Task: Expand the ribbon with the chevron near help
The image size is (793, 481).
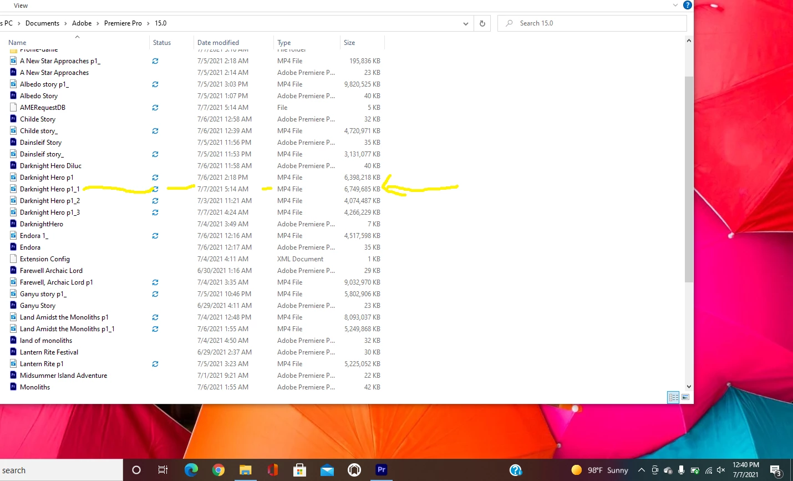Action: [x=675, y=5]
